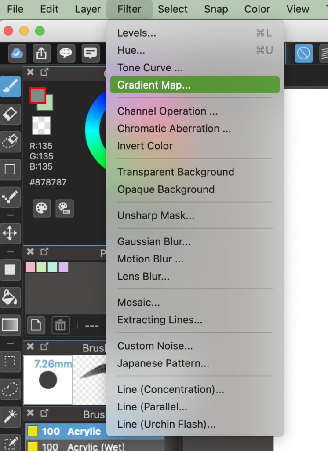This screenshot has height=451, width=328.
Task: Open the Snap menu
Action: click(x=216, y=9)
